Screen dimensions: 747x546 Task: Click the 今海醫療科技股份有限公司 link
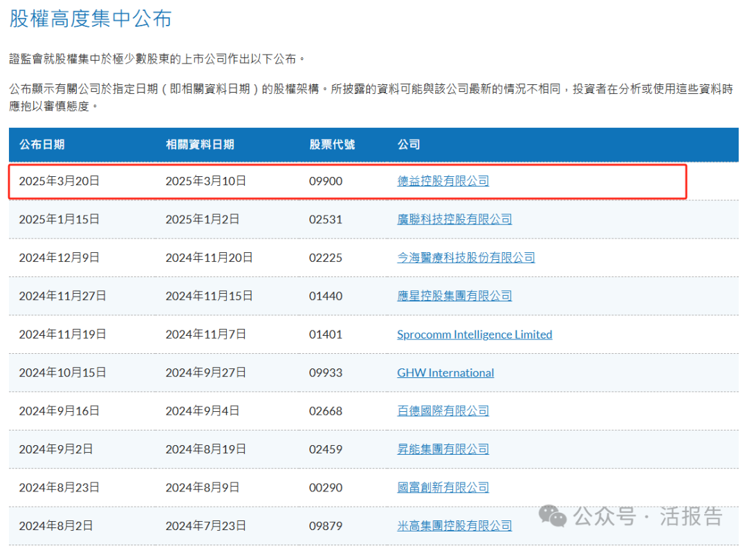point(465,258)
